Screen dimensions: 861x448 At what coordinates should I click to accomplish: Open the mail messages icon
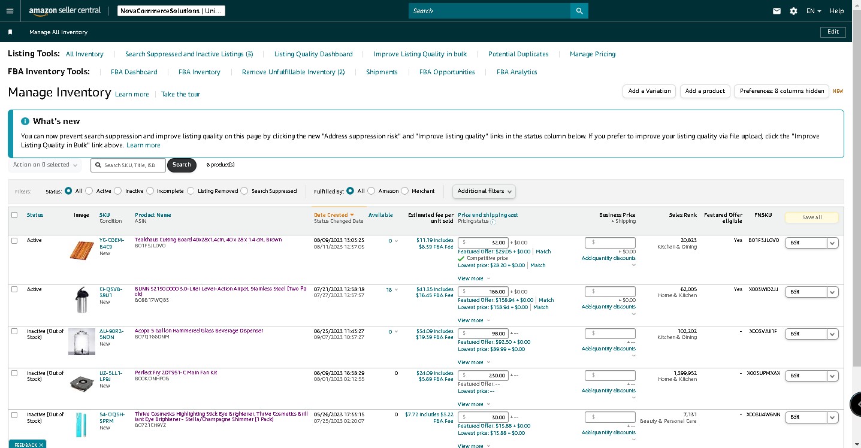(x=777, y=11)
